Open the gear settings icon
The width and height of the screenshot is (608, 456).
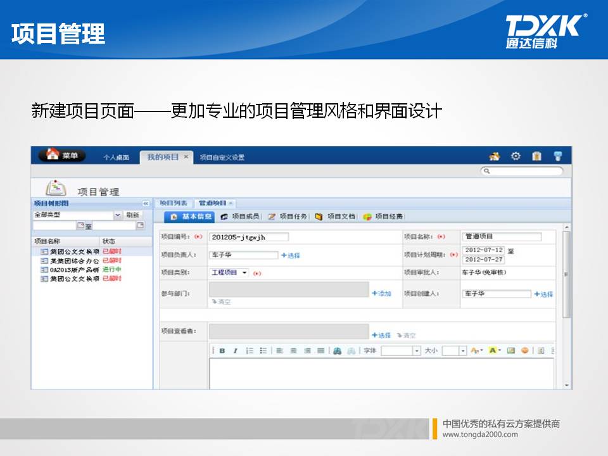(x=516, y=156)
